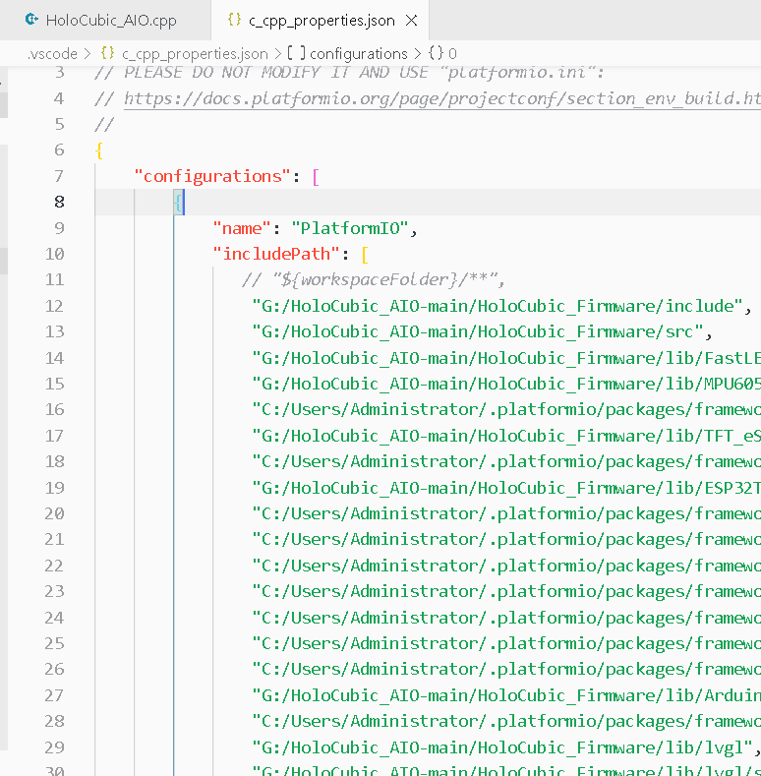The width and height of the screenshot is (761, 776).
Task: Click line number 7 in gutter
Action: pyautogui.click(x=59, y=176)
